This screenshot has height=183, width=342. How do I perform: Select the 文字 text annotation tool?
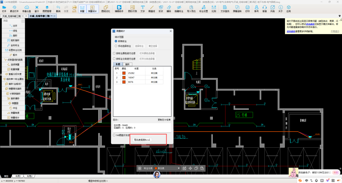pos(142,9)
